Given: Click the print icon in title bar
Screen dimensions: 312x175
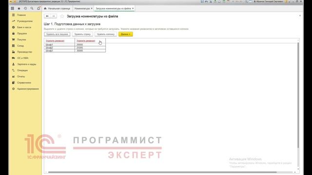Looking at the screenshot, I should tap(206, 1).
